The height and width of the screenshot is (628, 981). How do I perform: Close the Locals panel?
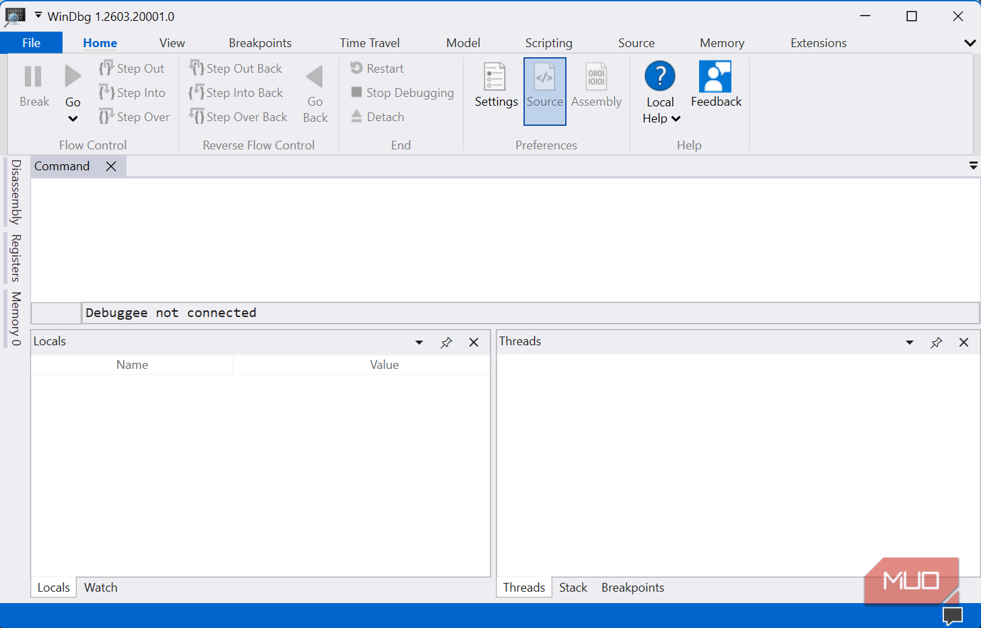tap(474, 343)
